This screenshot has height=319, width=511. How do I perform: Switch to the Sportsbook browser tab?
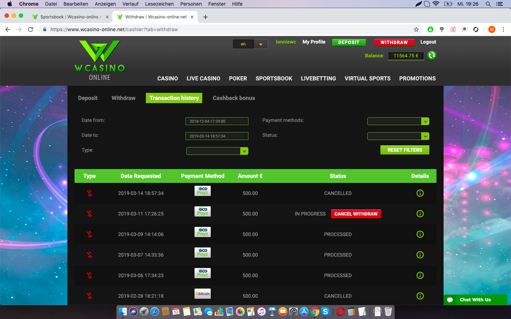(70, 17)
